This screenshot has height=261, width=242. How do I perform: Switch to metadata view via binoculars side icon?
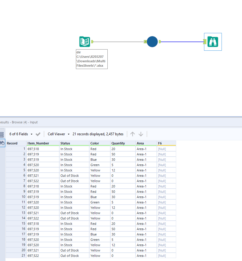2,143
